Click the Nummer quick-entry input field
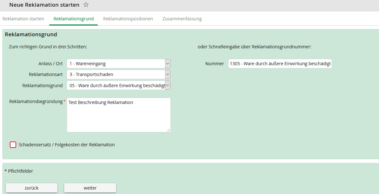The image size is (379, 194). pyautogui.click(x=280, y=64)
